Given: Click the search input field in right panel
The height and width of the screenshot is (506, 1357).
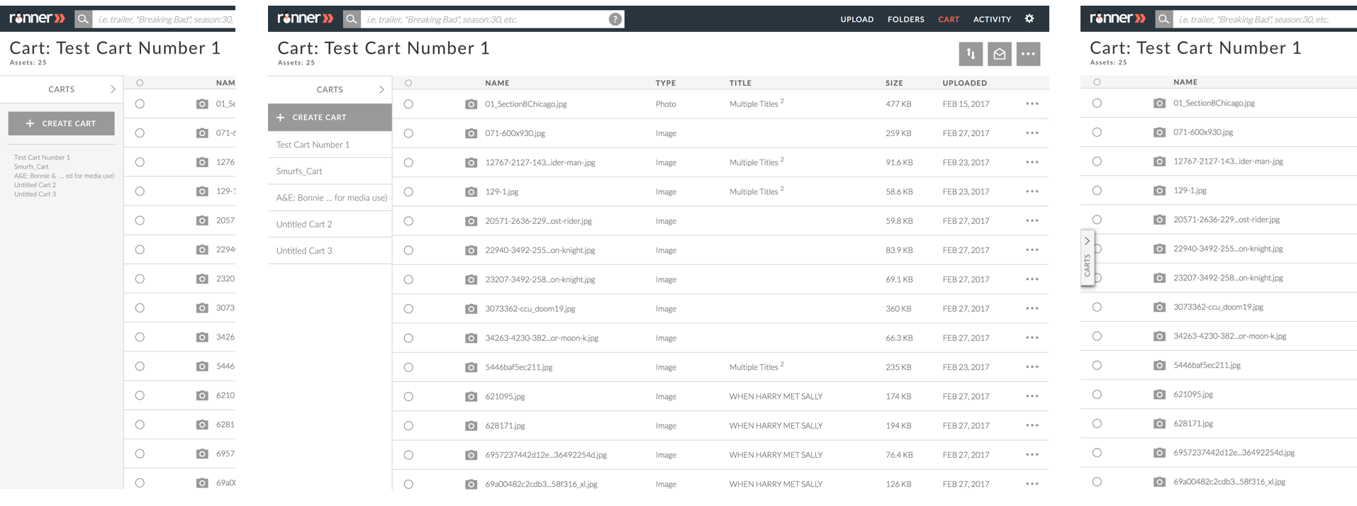Looking at the screenshot, I should [x=1265, y=19].
